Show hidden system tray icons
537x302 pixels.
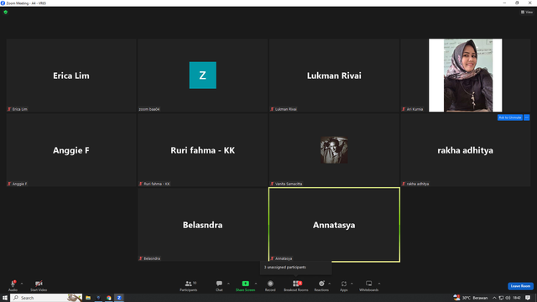click(494, 298)
